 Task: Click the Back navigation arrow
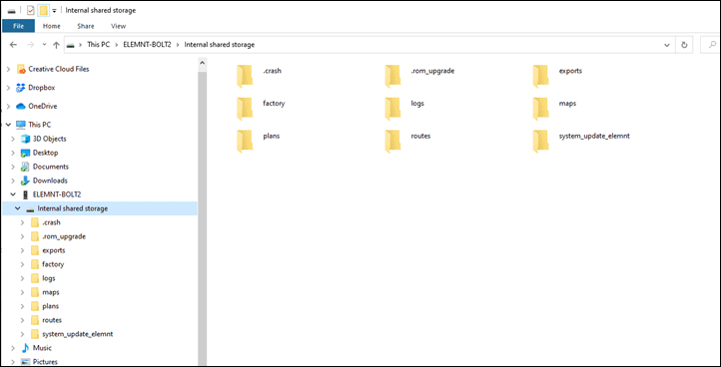pos(13,45)
